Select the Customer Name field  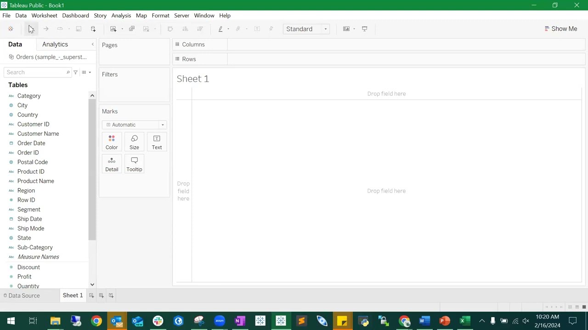[38, 134]
